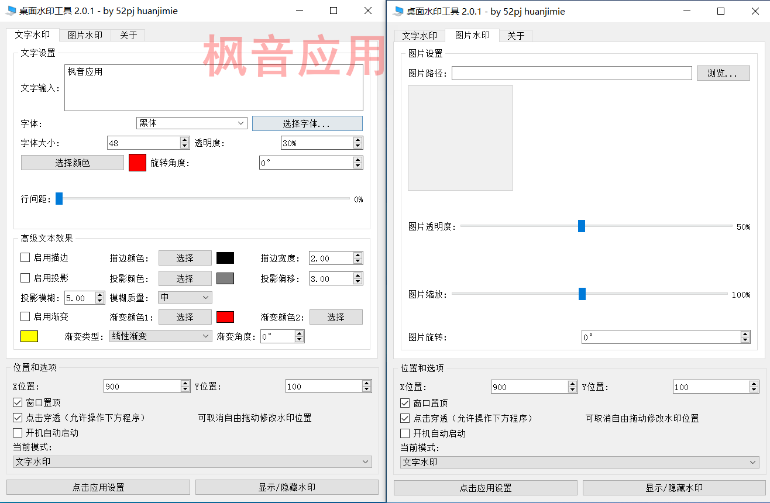Click gray 投影颜色 swatch
This screenshot has width=770, height=503.
coord(225,278)
